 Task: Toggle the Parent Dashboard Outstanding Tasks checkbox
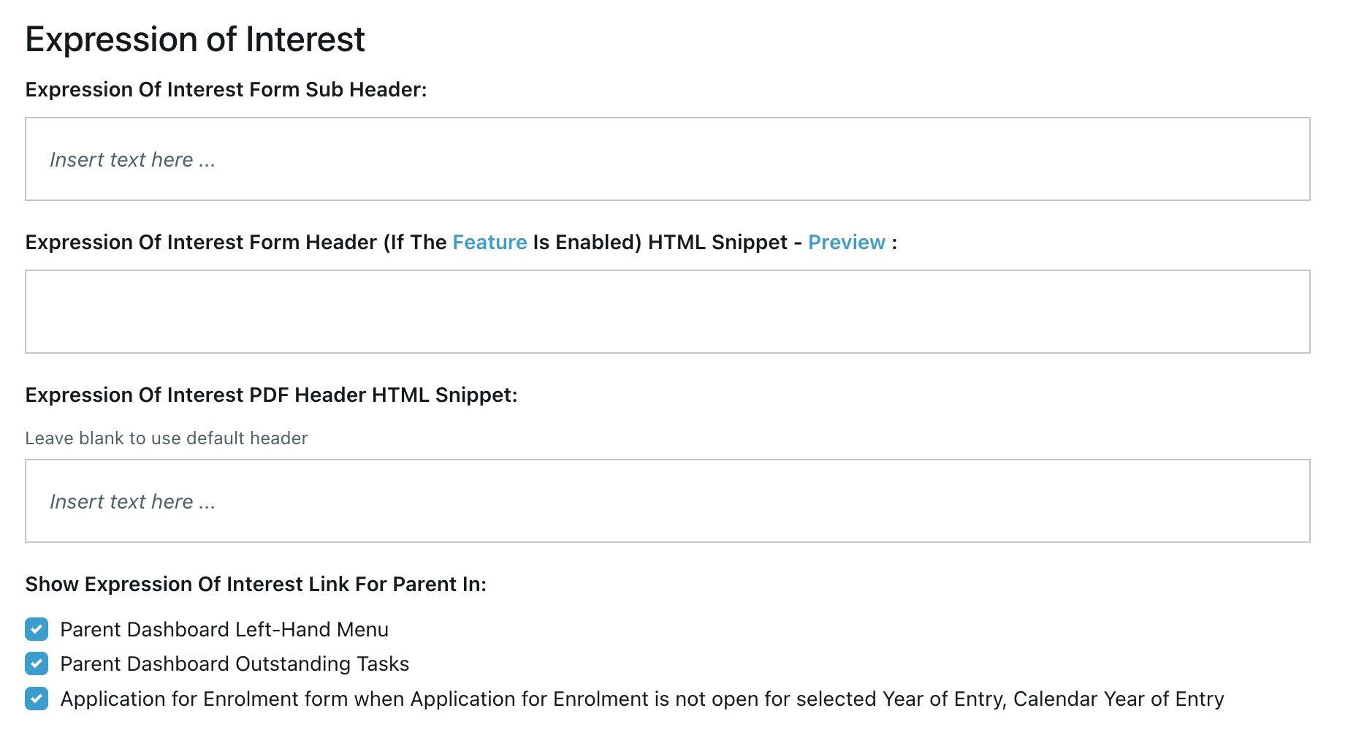point(37,663)
